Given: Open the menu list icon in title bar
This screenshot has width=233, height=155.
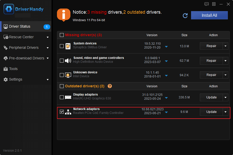Looking at the screenshot, I should 214,4.
